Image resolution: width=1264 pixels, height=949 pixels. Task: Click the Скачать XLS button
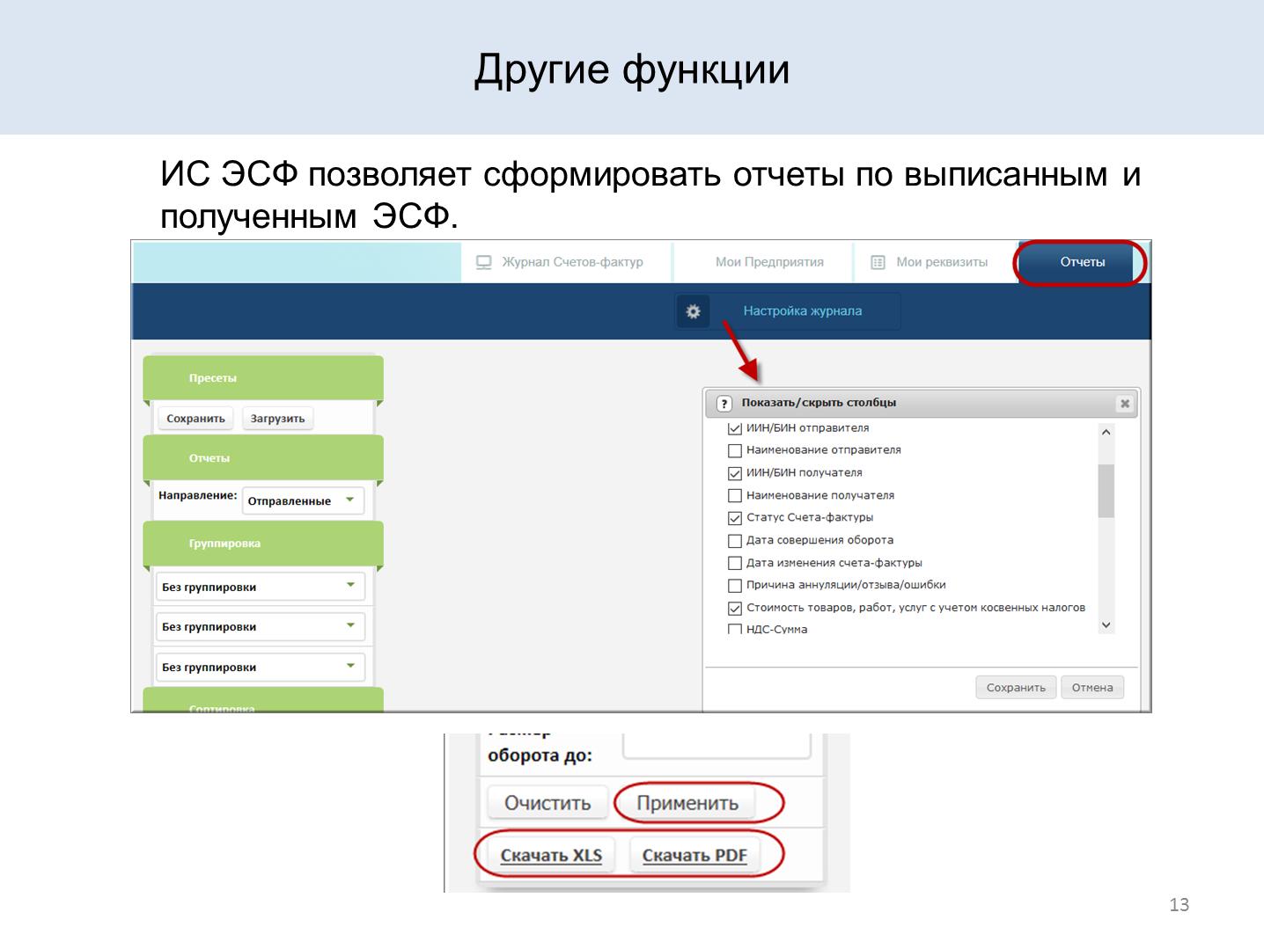pyautogui.click(x=551, y=855)
